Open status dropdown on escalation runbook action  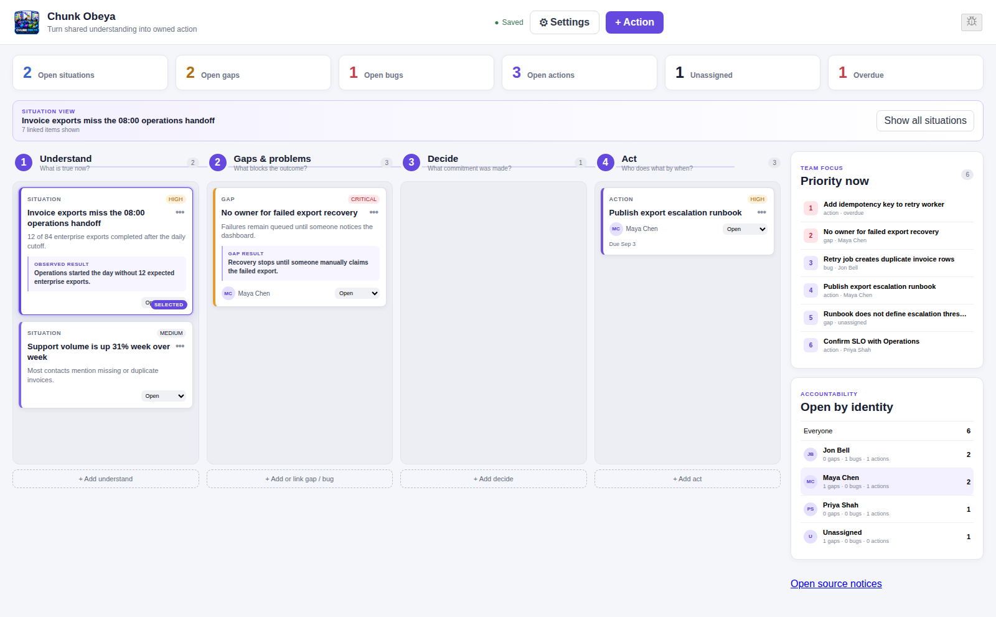(745, 229)
